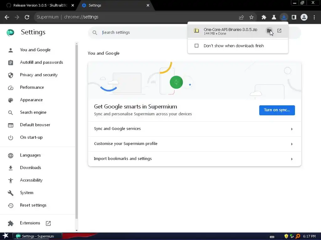This screenshot has width=321, height=240.
Task: Open the extensions puzzle icon in toolbar
Action: coord(264,17)
